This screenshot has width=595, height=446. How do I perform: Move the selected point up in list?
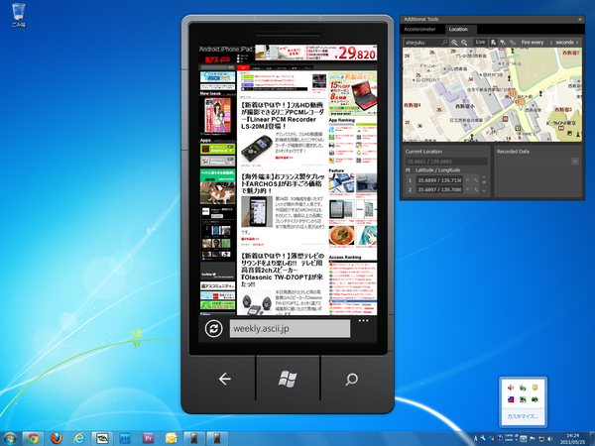(484, 177)
